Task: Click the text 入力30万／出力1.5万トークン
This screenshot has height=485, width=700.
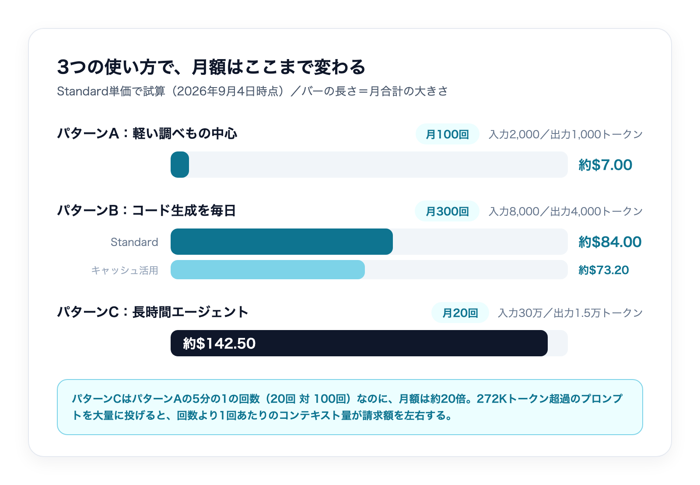Action: pos(570,313)
